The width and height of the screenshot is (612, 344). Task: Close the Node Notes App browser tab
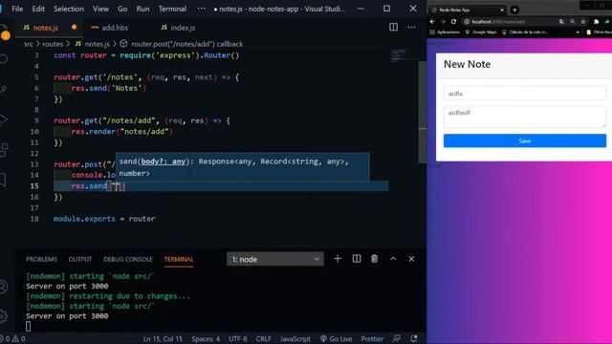[502, 10]
